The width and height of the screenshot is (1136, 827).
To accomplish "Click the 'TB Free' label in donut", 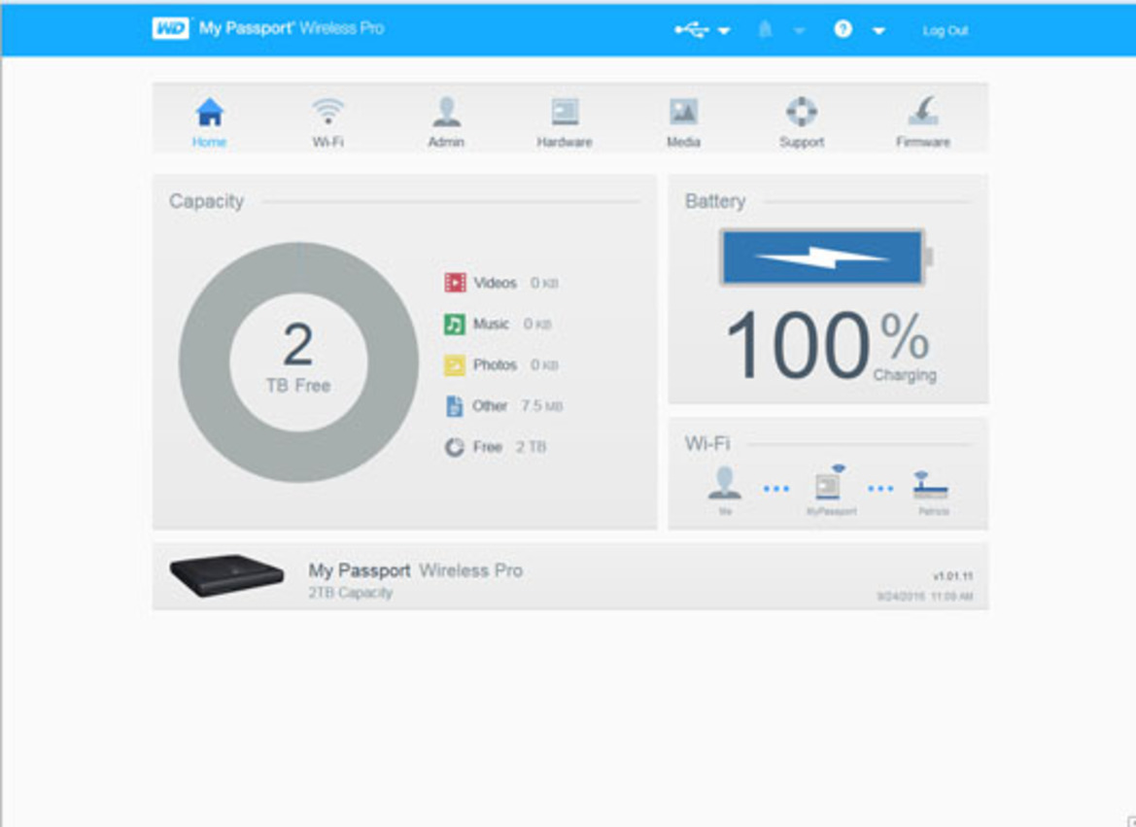I will point(298,386).
